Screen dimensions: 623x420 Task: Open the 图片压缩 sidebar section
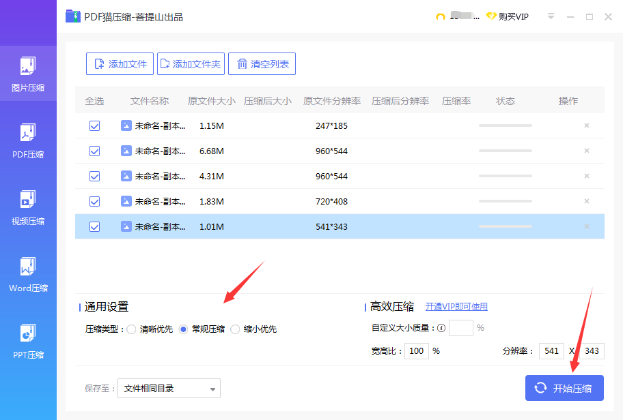(x=28, y=74)
